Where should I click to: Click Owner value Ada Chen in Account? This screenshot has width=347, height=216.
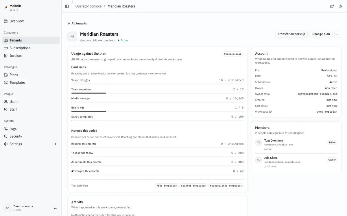331,88
